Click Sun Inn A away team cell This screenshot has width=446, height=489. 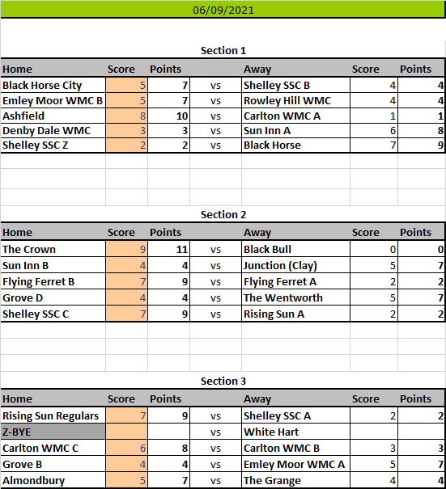pos(295,130)
